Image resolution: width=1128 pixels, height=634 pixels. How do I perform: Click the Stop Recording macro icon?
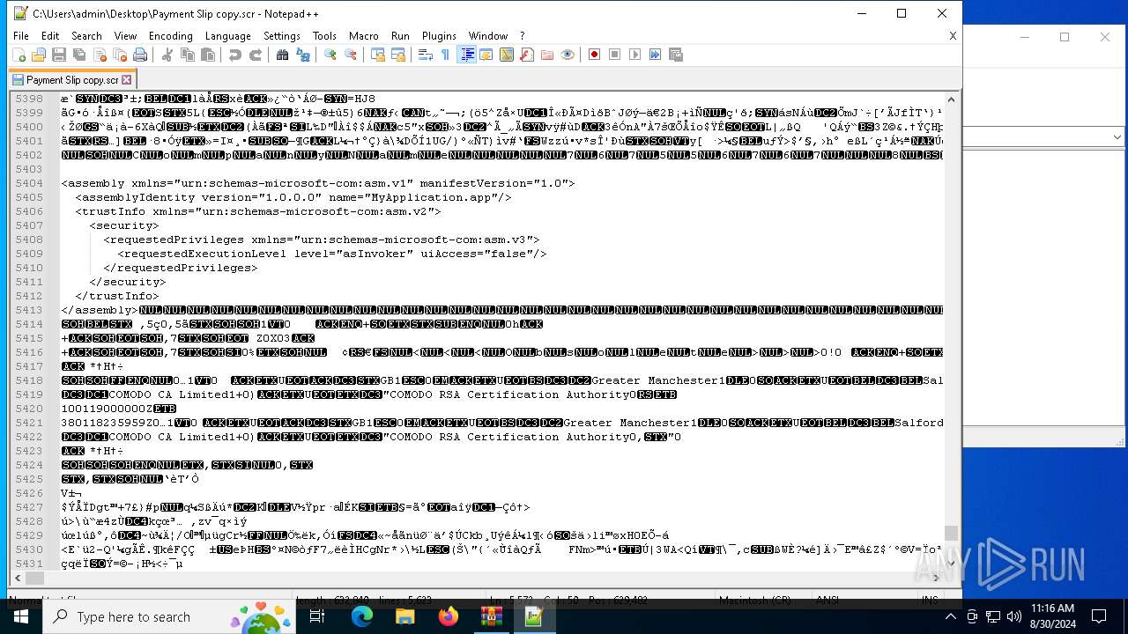tap(615, 55)
